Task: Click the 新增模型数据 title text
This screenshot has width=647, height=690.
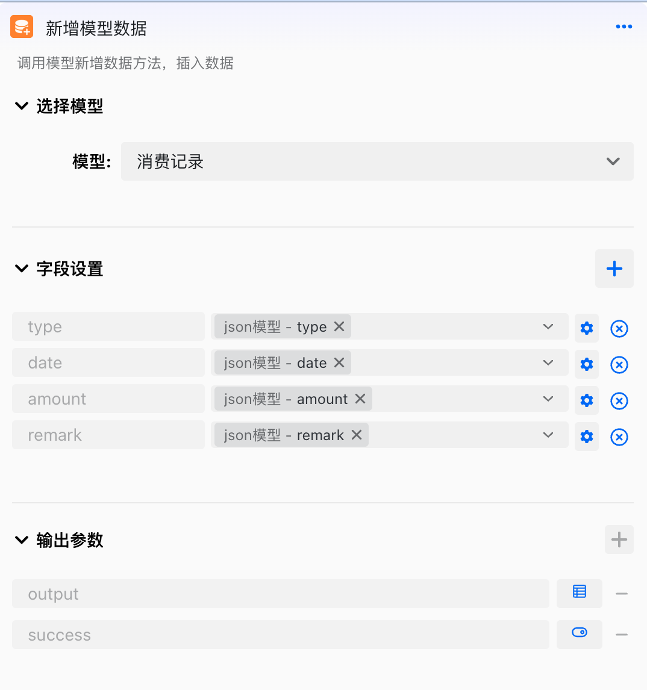Action: pyautogui.click(x=96, y=28)
